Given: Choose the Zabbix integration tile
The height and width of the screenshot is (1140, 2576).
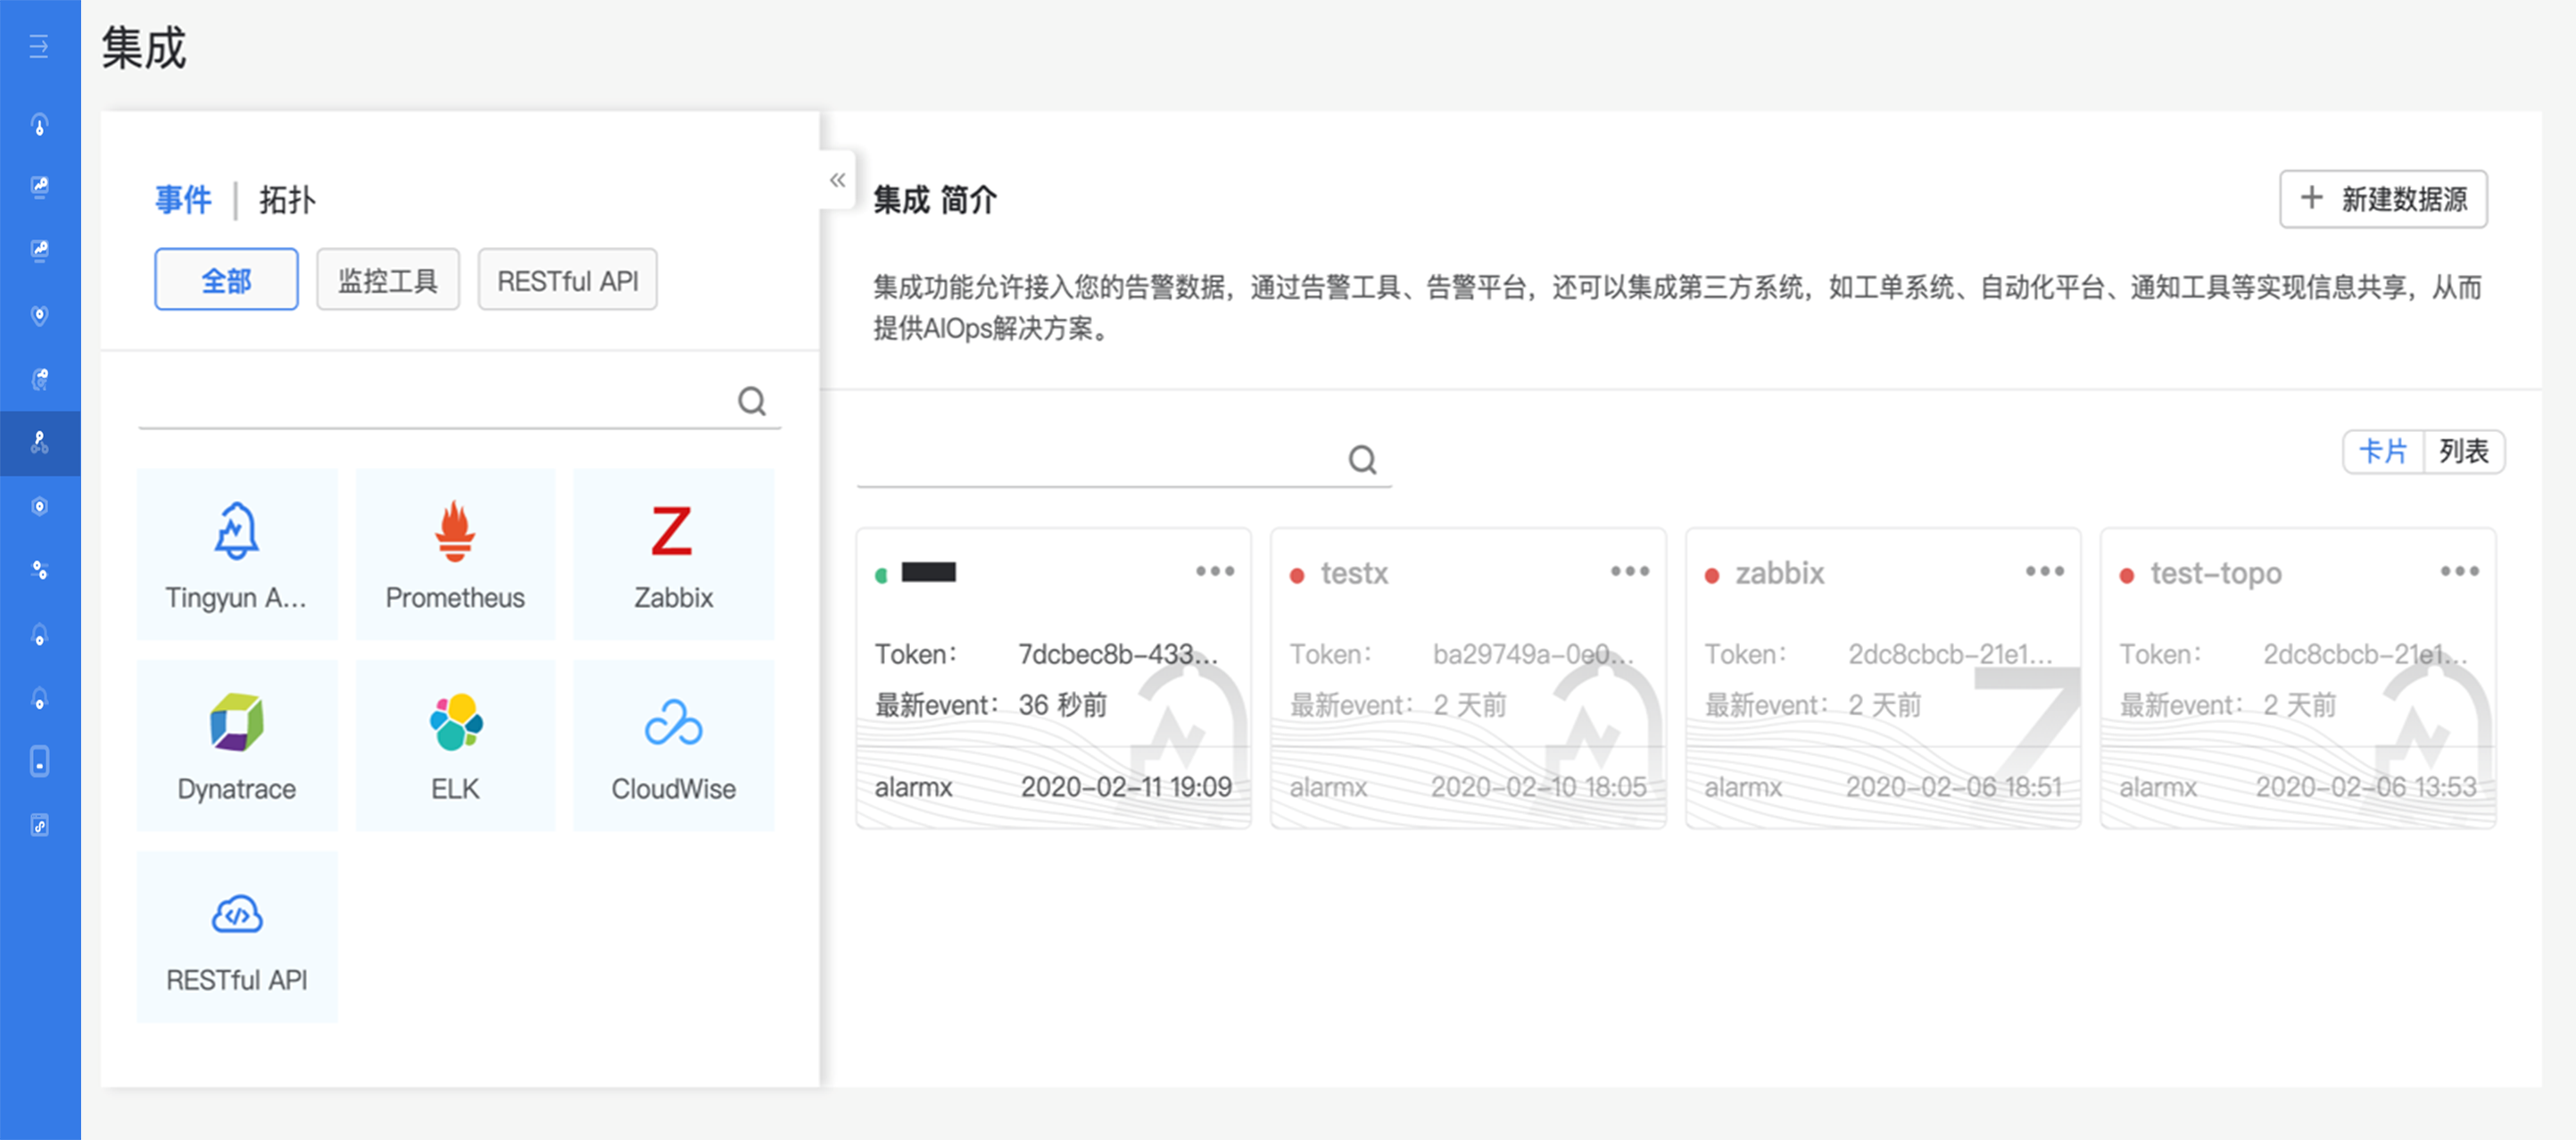Looking at the screenshot, I should [673, 553].
